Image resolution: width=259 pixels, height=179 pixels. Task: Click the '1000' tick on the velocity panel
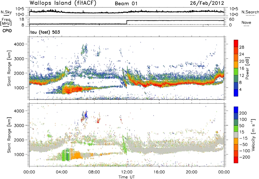19,154
